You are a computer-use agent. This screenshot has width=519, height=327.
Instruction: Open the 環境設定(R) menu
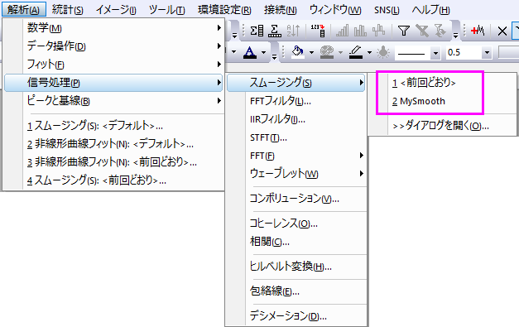point(224,10)
